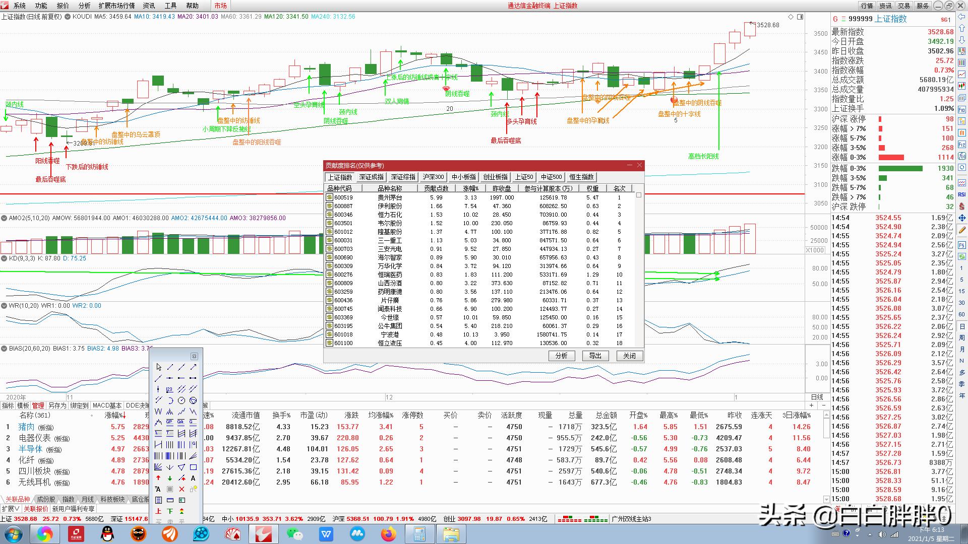Click the 关闭 button in dialog
The image size is (968, 544).
click(629, 356)
